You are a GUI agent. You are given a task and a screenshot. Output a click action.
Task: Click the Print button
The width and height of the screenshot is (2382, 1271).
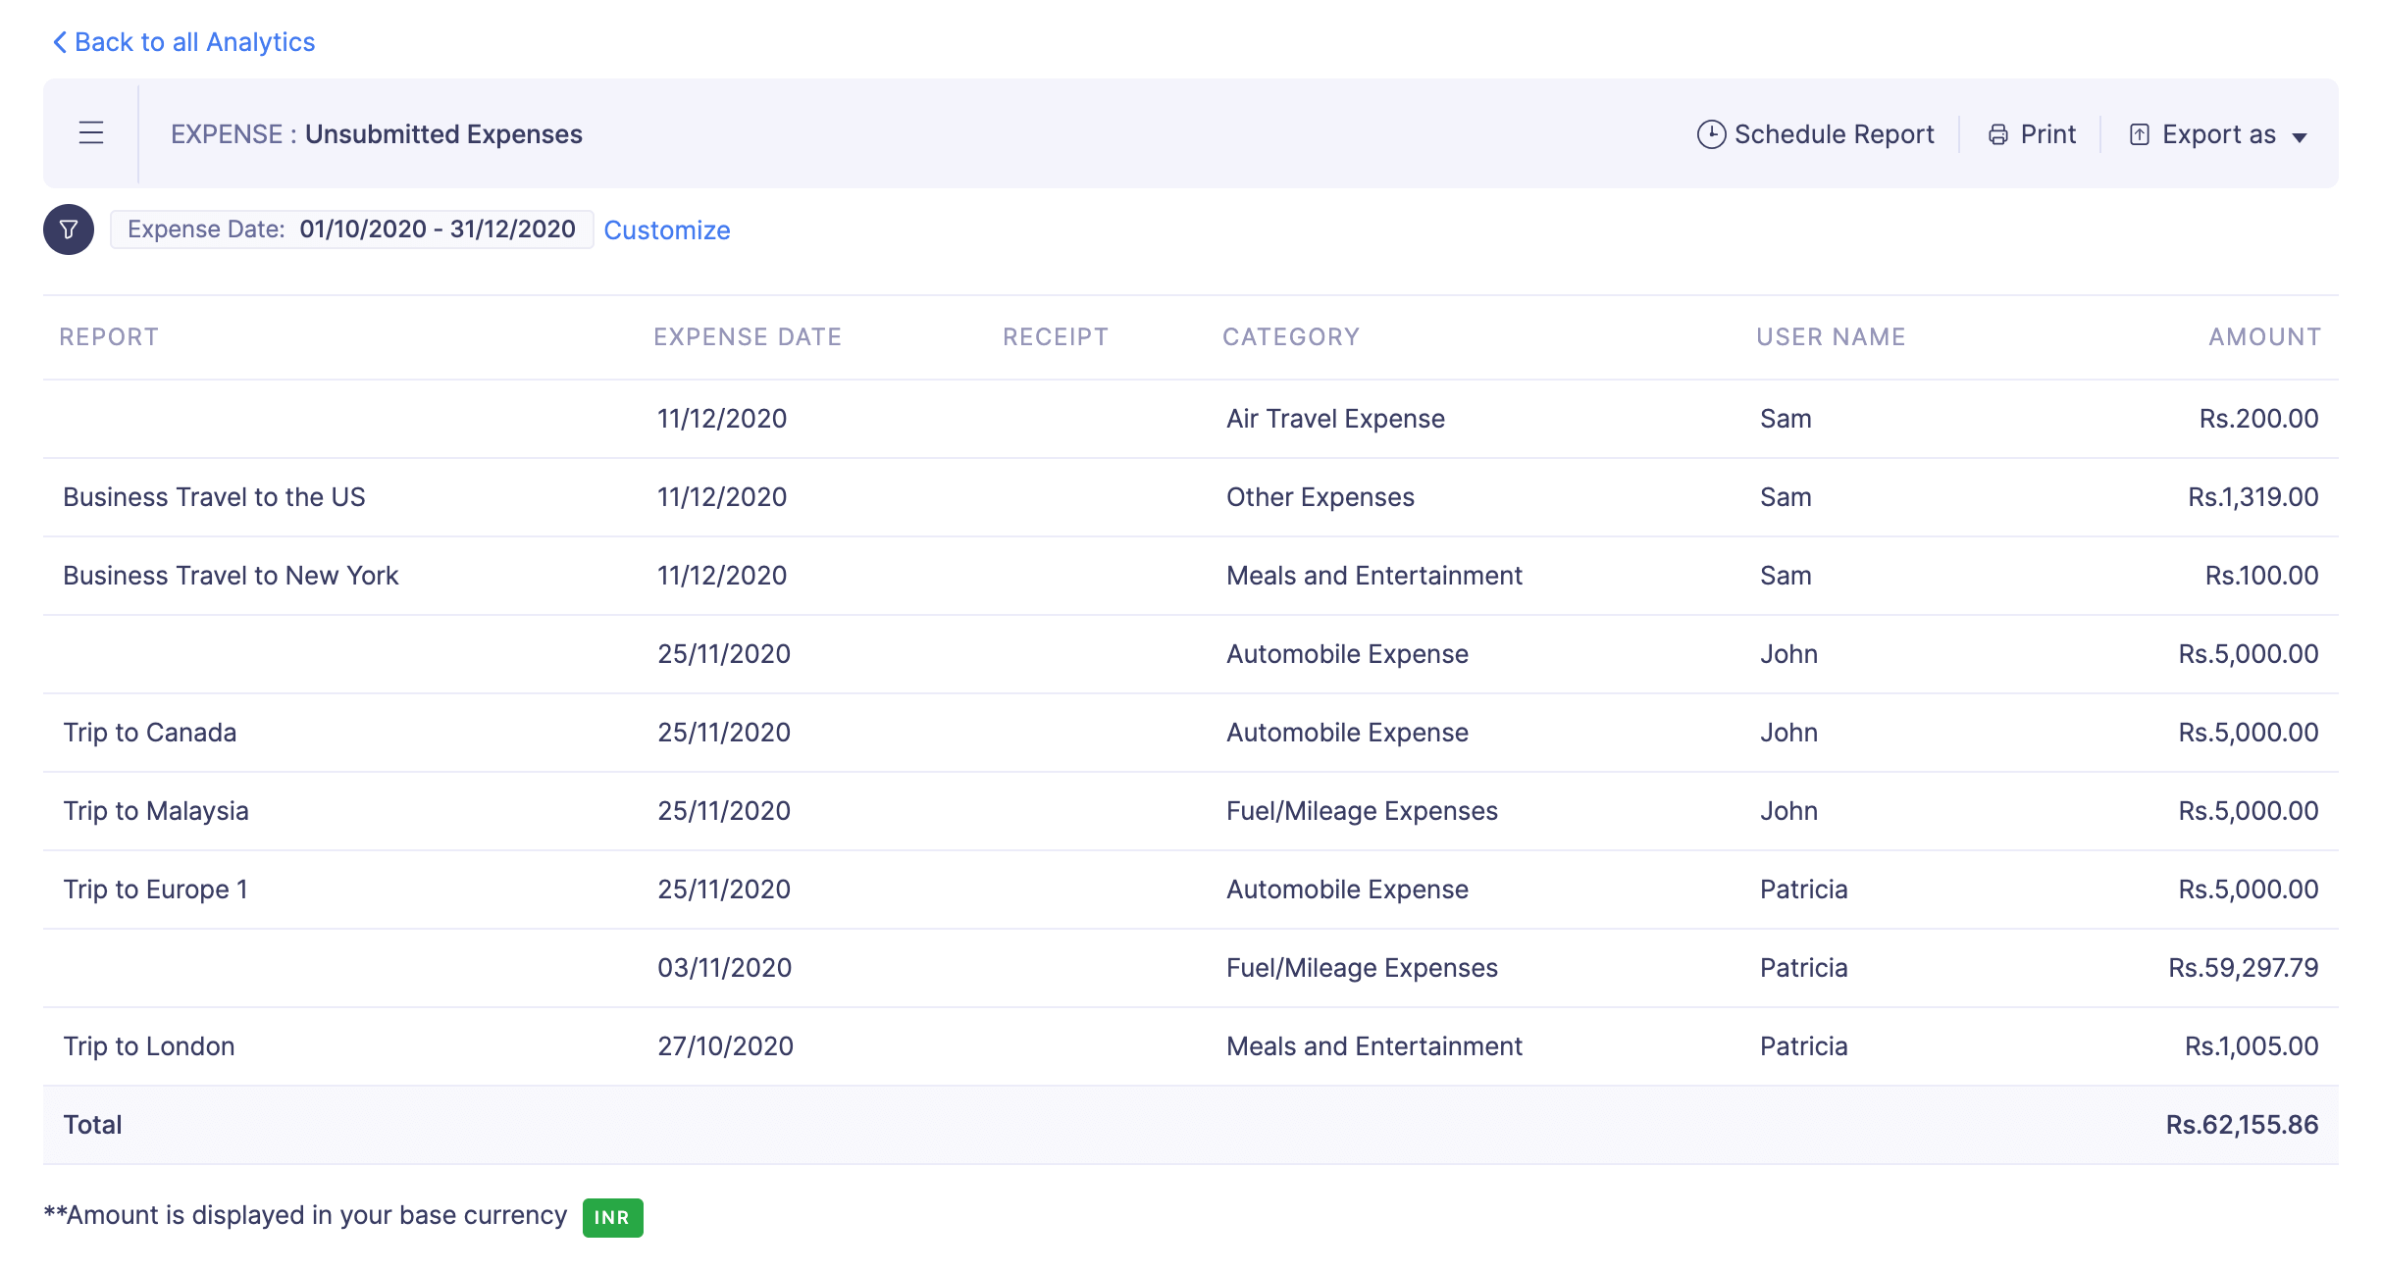pyautogui.click(x=2047, y=134)
